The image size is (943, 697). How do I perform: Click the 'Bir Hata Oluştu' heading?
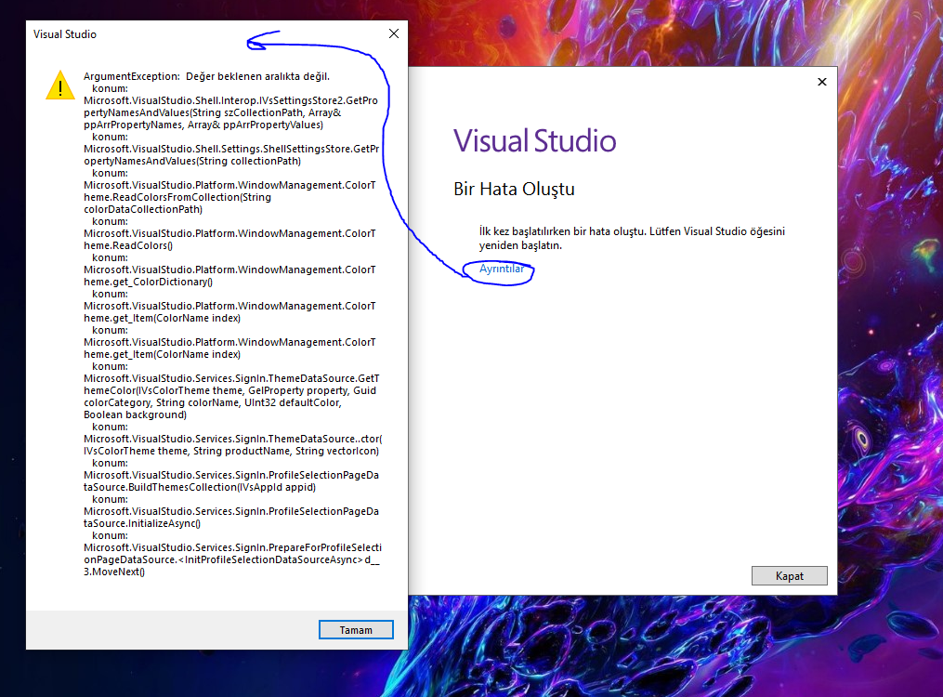[514, 189]
